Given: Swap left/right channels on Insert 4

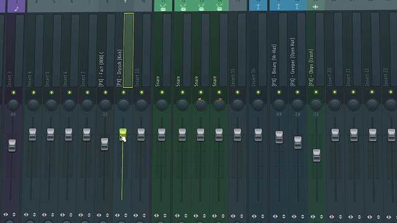Looking at the screenshot, I should click(x=26, y=215).
